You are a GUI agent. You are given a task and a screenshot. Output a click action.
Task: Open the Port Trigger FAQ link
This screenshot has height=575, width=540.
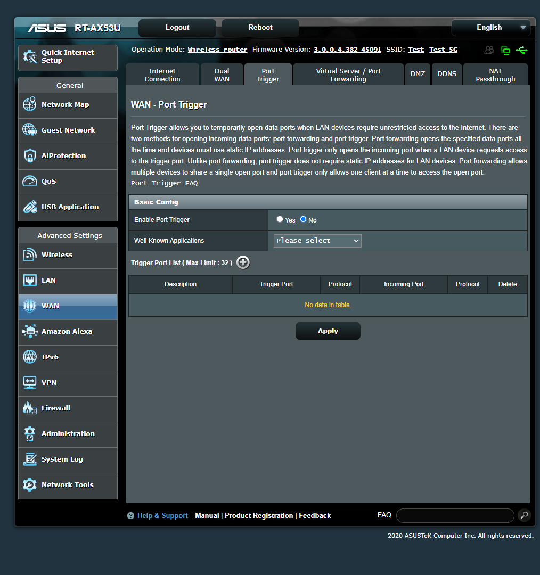[165, 183]
